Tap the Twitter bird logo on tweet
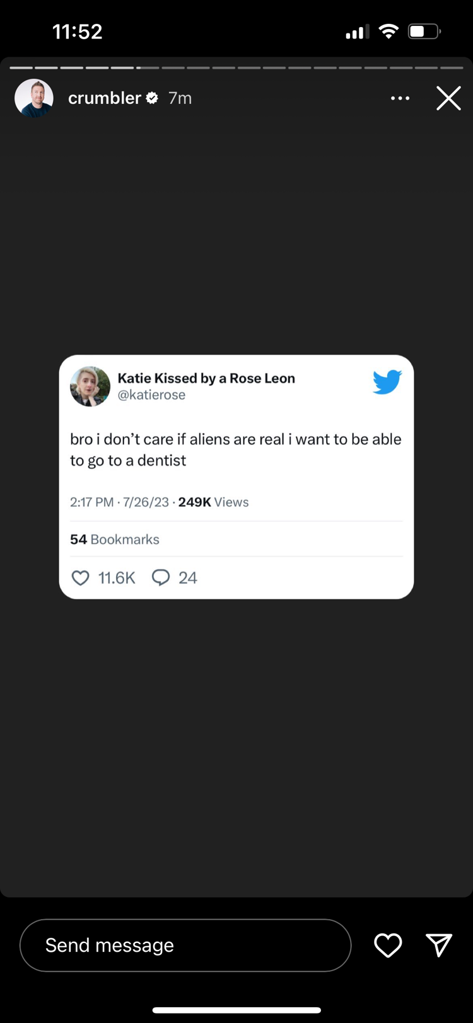The image size is (473, 1023). click(x=387, y=382)
